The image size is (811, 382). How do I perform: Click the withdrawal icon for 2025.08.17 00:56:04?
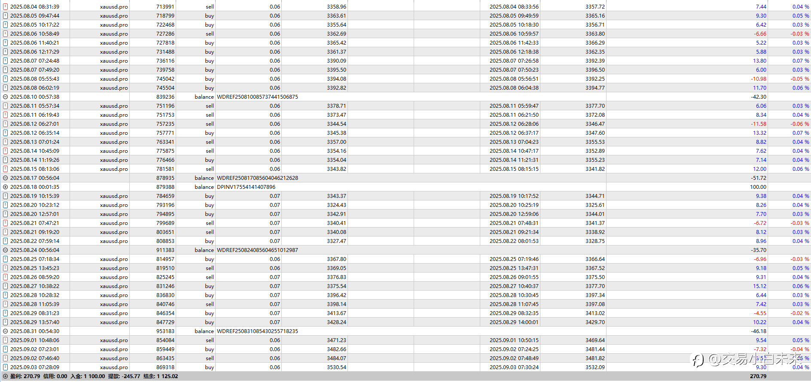click(6, 178)
